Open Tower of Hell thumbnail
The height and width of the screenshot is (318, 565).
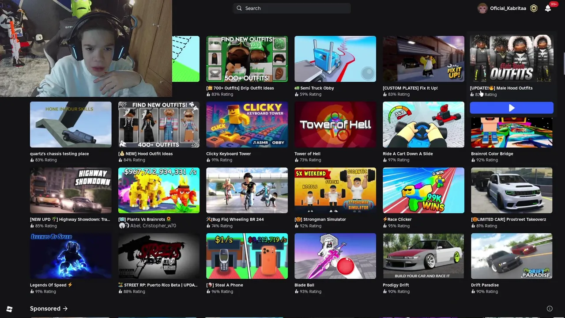pos(335,125)
